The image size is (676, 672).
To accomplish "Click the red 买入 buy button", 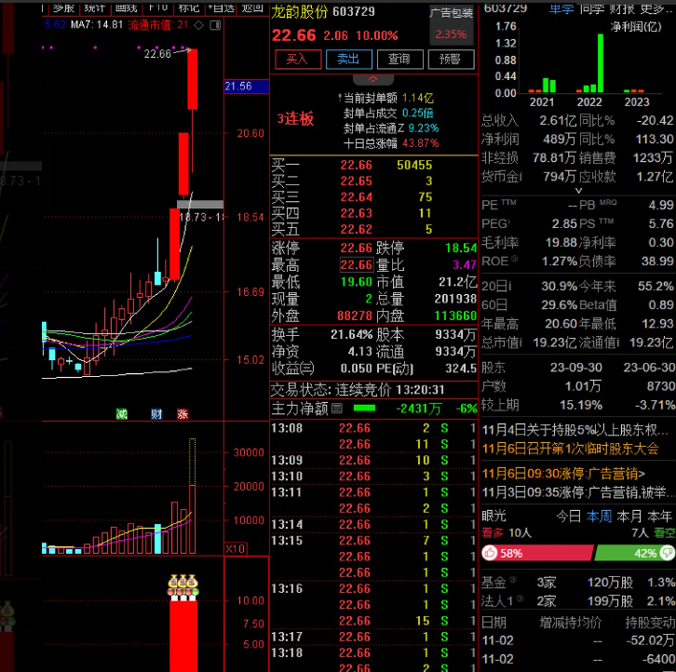I will click(296, 59).
